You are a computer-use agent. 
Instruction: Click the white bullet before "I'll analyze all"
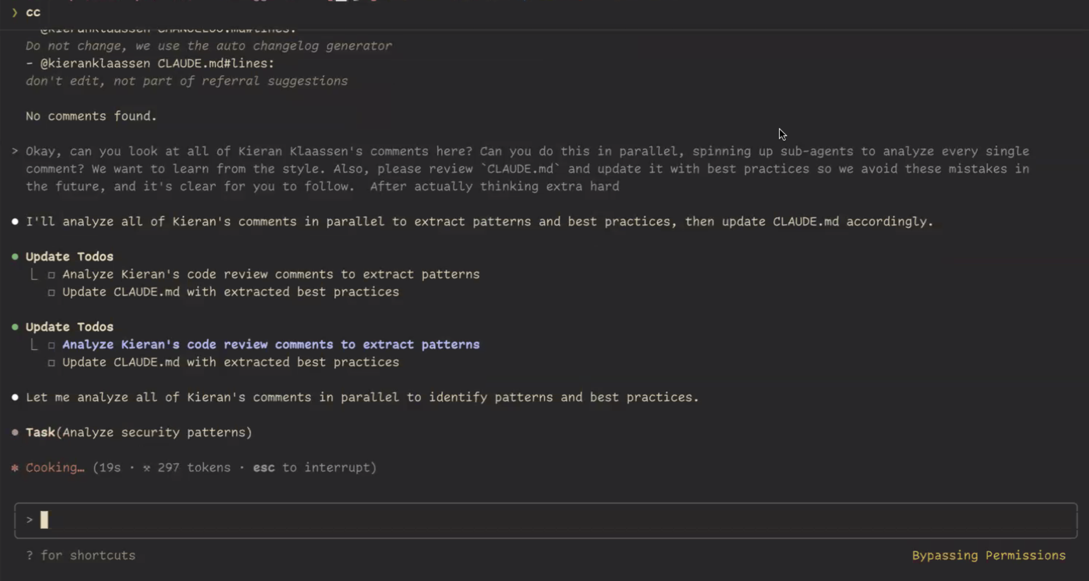pyautogui.click(x=15, y=222)
